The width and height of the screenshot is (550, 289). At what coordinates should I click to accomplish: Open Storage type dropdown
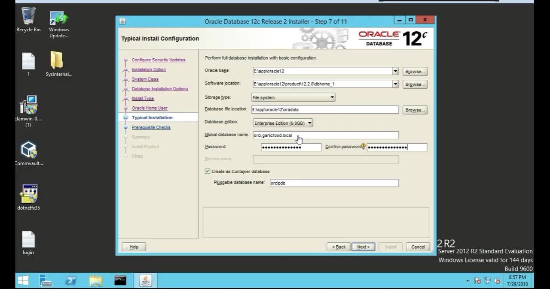[x=293, y=97]
